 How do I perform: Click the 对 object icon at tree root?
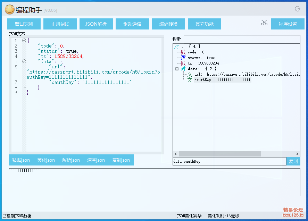[x=177, y=46]
